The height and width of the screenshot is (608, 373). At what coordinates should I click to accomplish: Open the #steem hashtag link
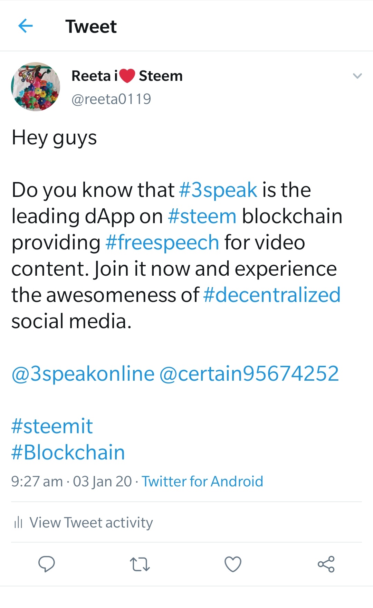click(x=202, y=216)
